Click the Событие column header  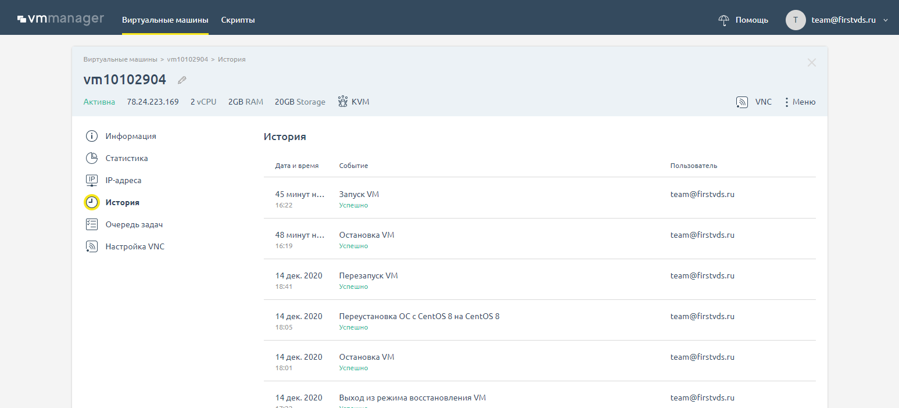pyautogui.click(x=353, y=166)
